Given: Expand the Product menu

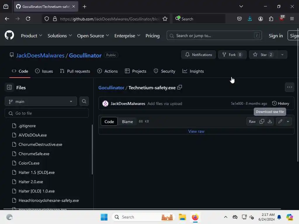Looking at the screenshot, I should (32, 36).
